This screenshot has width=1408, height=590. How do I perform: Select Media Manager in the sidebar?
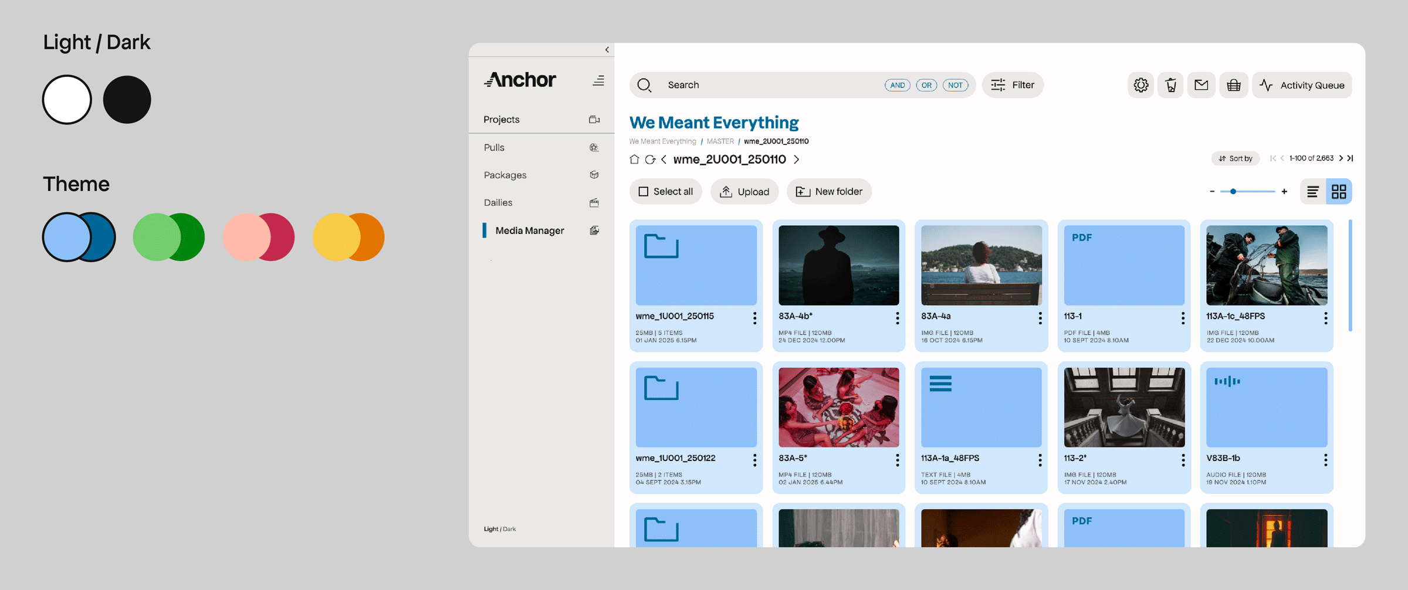click(x=541, y=230)
